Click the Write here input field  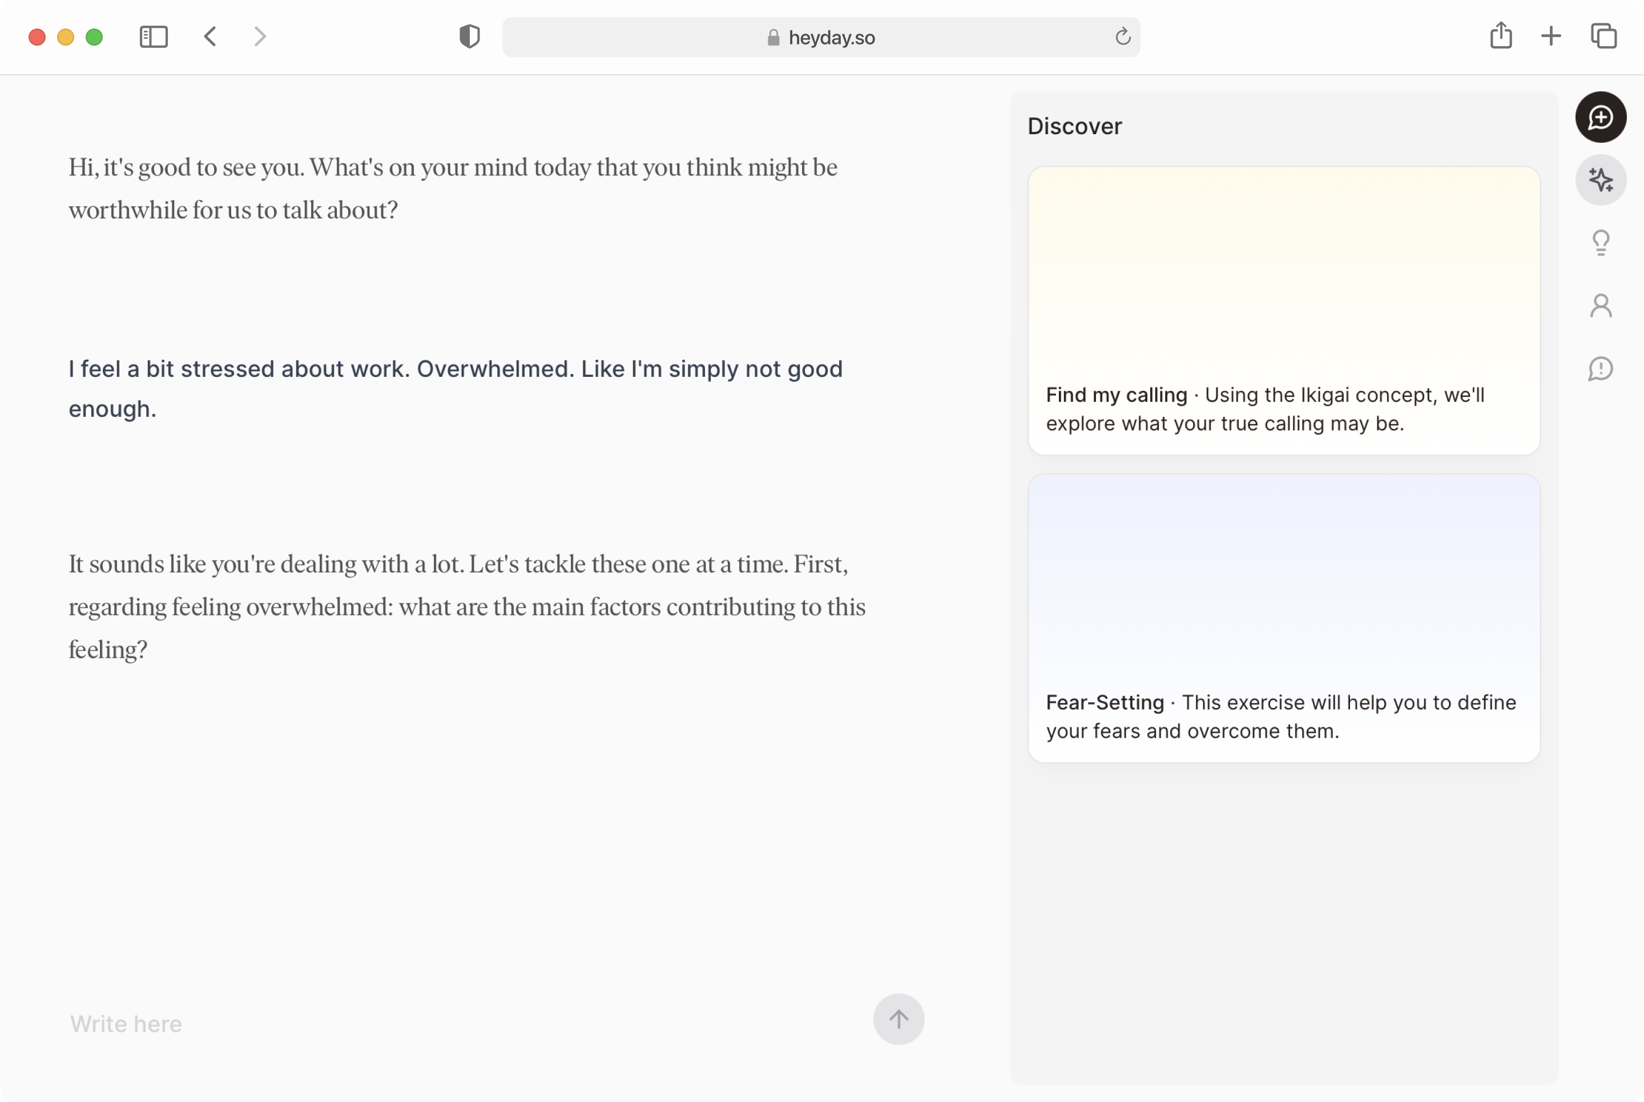(464, 1023)
